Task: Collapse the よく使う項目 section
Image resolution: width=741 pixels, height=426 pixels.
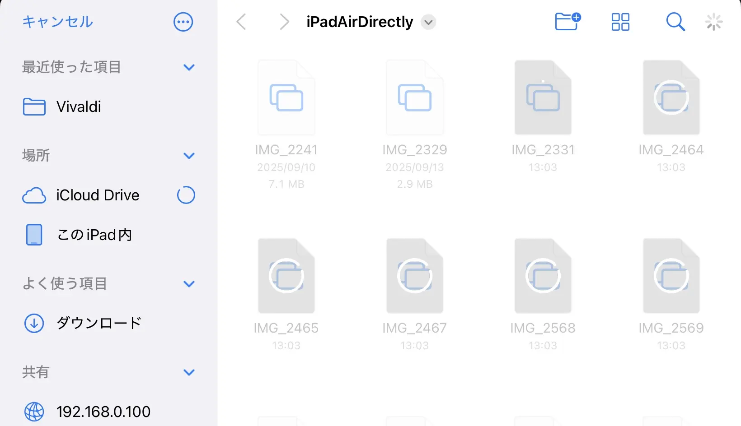Action: point(189,284)
